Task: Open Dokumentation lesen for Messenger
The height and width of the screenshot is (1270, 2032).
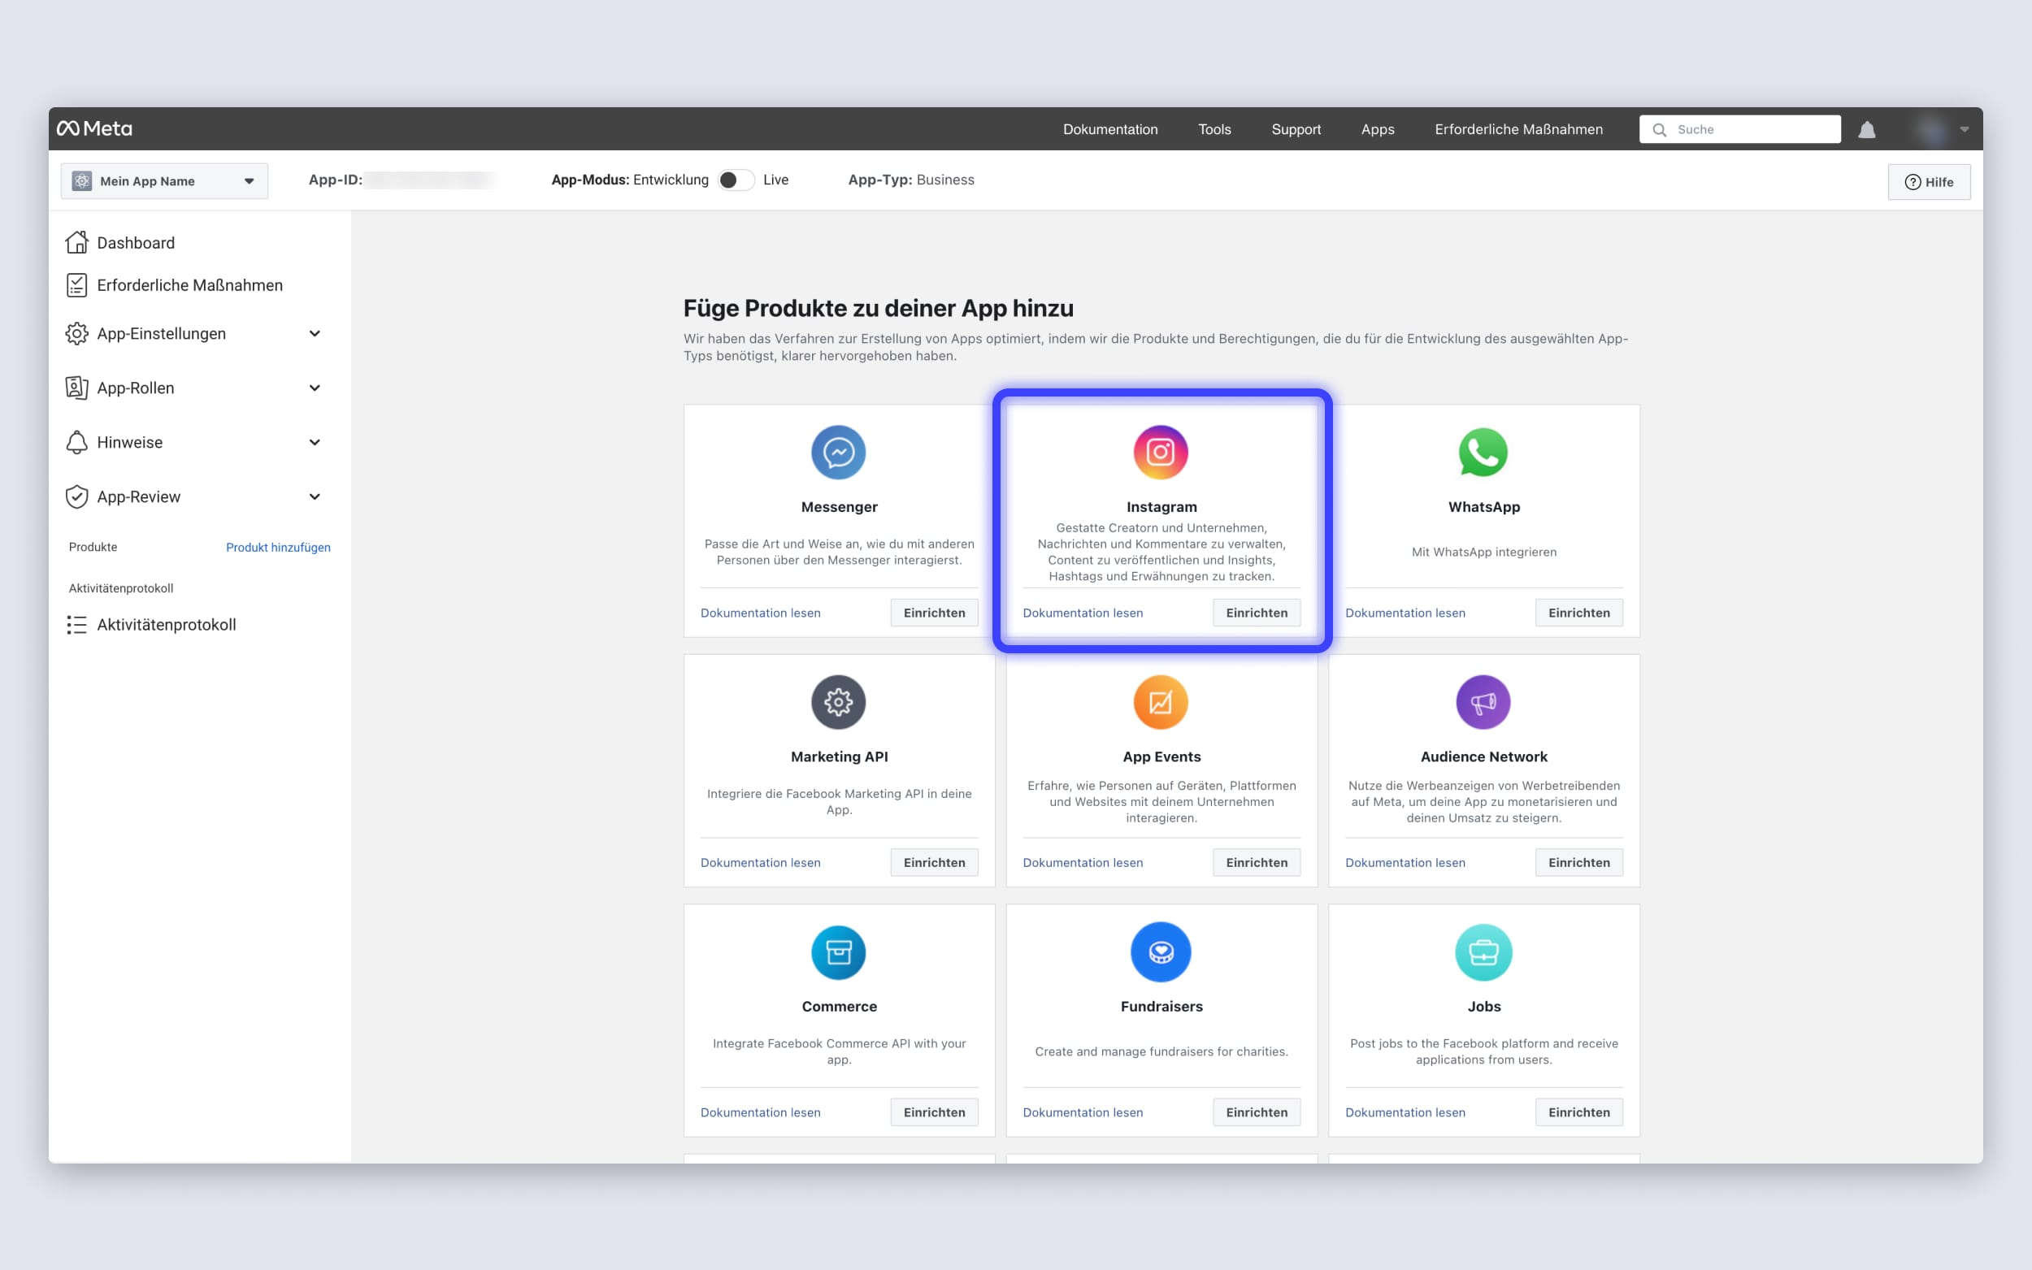Action: (760, 613)
